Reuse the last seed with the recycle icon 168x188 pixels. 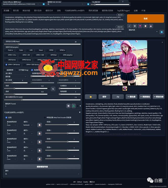[74, 106]
